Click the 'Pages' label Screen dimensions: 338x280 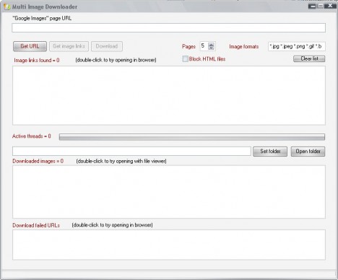(188, 47)
